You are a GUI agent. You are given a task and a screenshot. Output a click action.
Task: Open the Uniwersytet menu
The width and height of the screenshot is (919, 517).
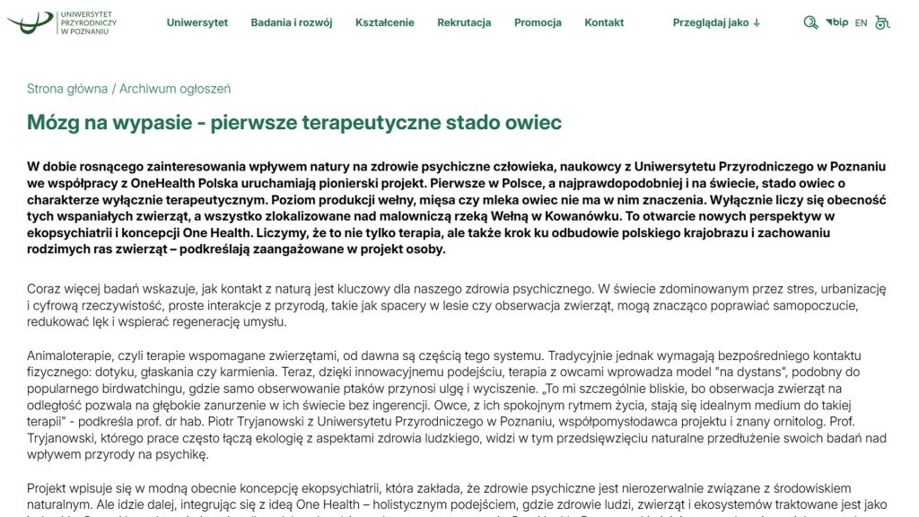coord(197,22)
